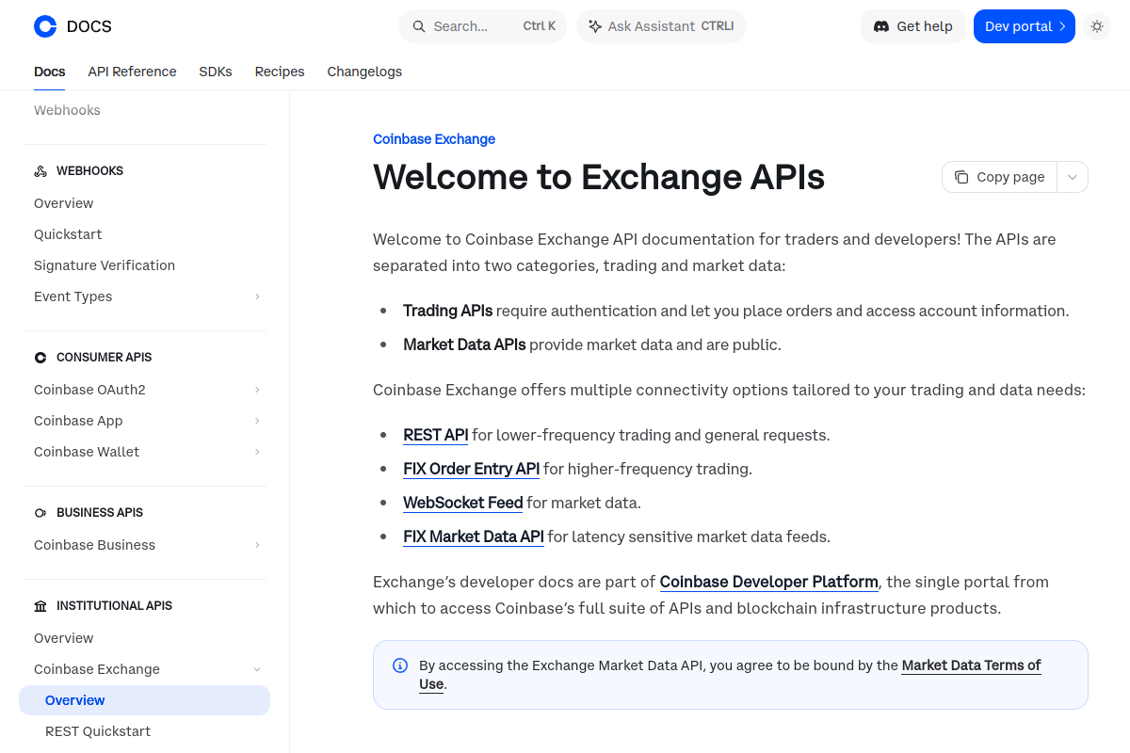This screenshot has height=753, width=1130.
Task: Click the Coinbase Exchange breadcrumb link
Action: tap(434, 139)
